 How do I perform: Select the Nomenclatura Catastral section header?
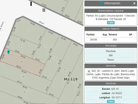tap(111, 11)
